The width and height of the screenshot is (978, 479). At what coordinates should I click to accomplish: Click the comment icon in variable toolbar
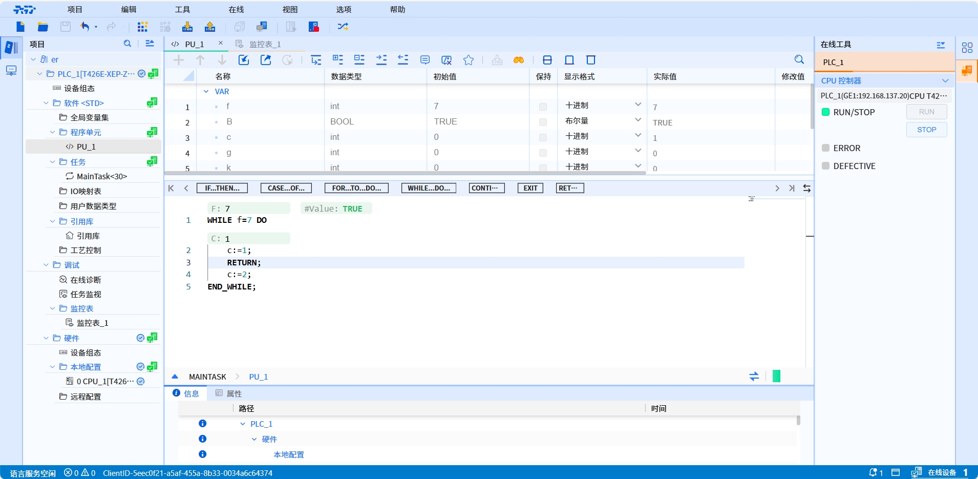click(x=424, y=60)
